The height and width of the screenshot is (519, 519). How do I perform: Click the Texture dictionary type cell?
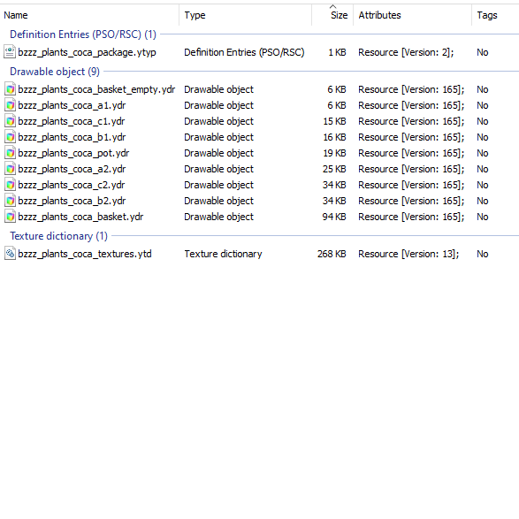point(223,254)
